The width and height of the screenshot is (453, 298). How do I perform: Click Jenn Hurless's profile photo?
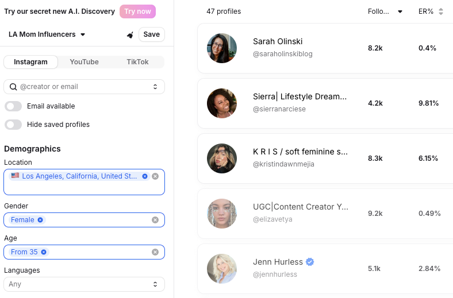coord(222,269)
